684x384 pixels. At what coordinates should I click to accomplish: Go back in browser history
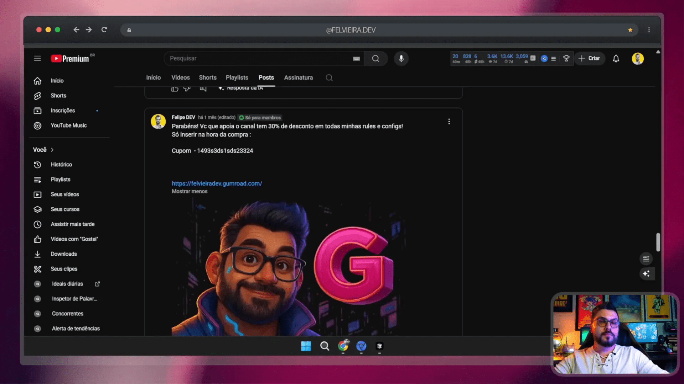[x=76, y=30]
